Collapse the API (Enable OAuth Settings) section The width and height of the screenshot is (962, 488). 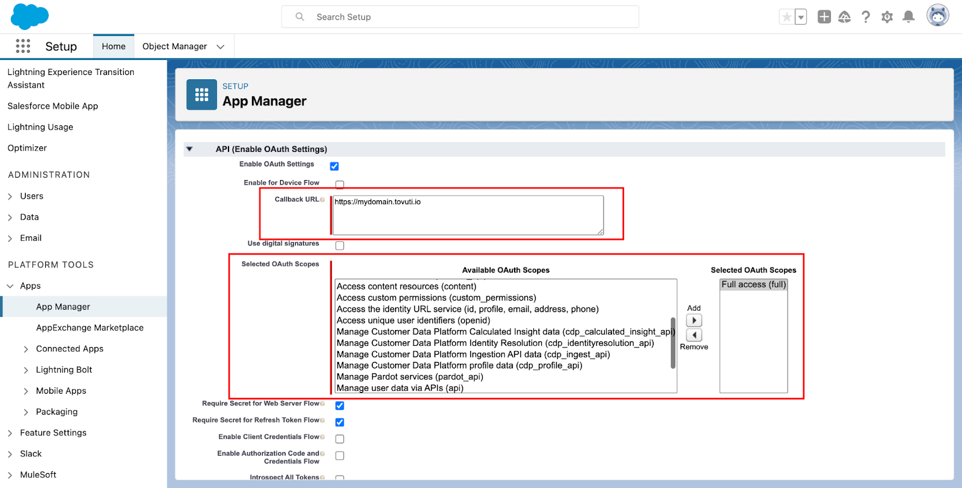tap(189, 149)
